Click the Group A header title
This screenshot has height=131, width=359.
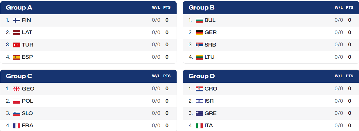19,8
